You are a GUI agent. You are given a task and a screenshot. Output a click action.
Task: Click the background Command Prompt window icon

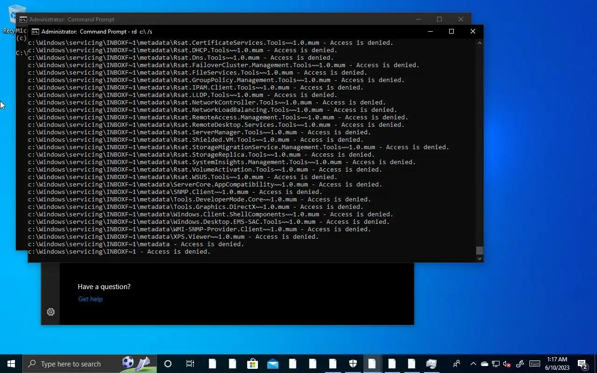coord(23,20)
